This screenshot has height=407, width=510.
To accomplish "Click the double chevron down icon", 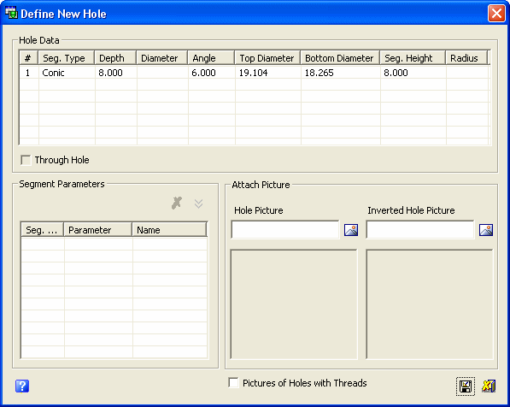I will [198, 203].
